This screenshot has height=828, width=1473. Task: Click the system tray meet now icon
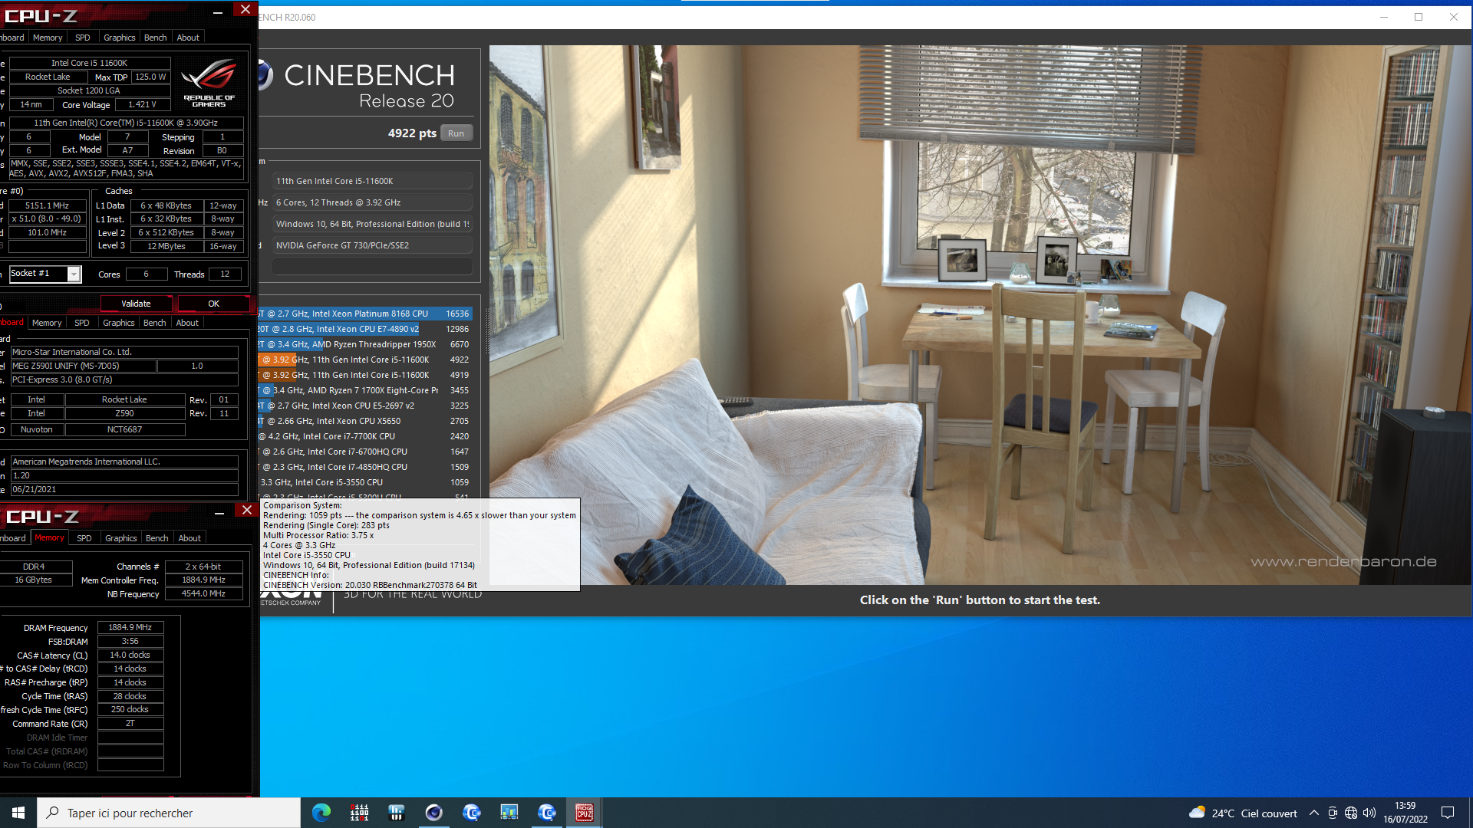[x=1333, y=813]
